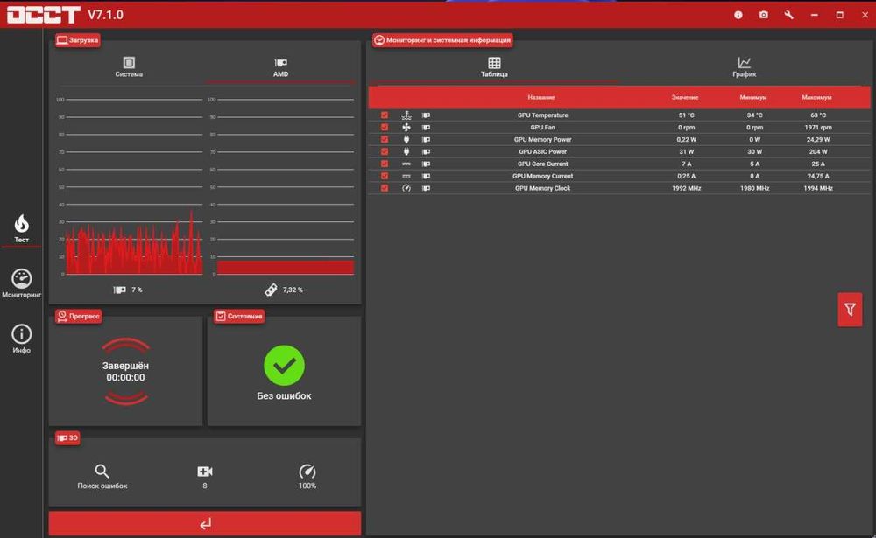Click the GPU card icon in GPU Memory Clock row
This screenshot has height=538, width=876.
pos(426,188)
